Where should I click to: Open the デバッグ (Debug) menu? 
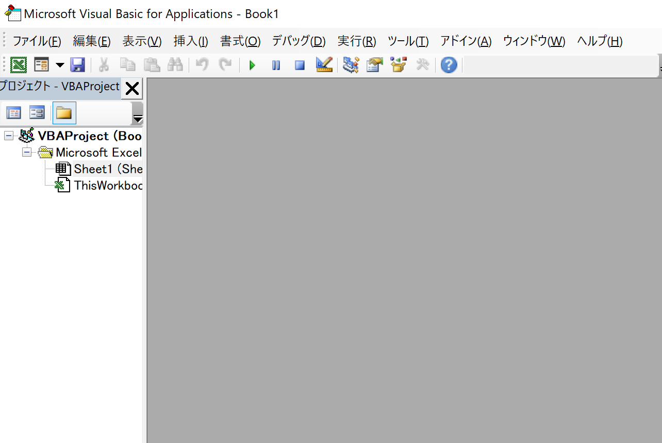299,41
